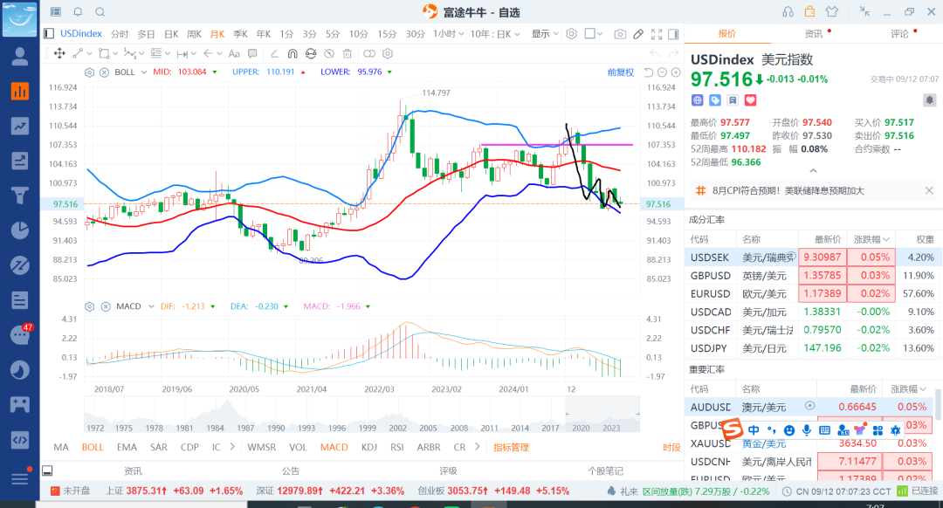Collapse the quote details with the up chevron

tap(813, 171)
